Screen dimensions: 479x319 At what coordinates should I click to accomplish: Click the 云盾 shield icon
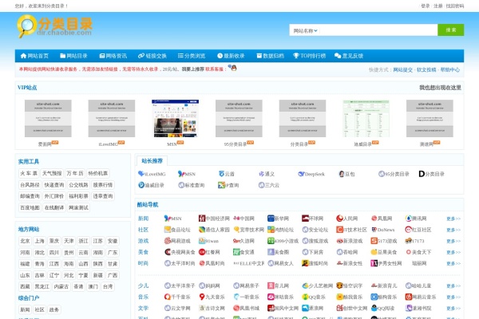pyautogui.click(x=221, y=174)
